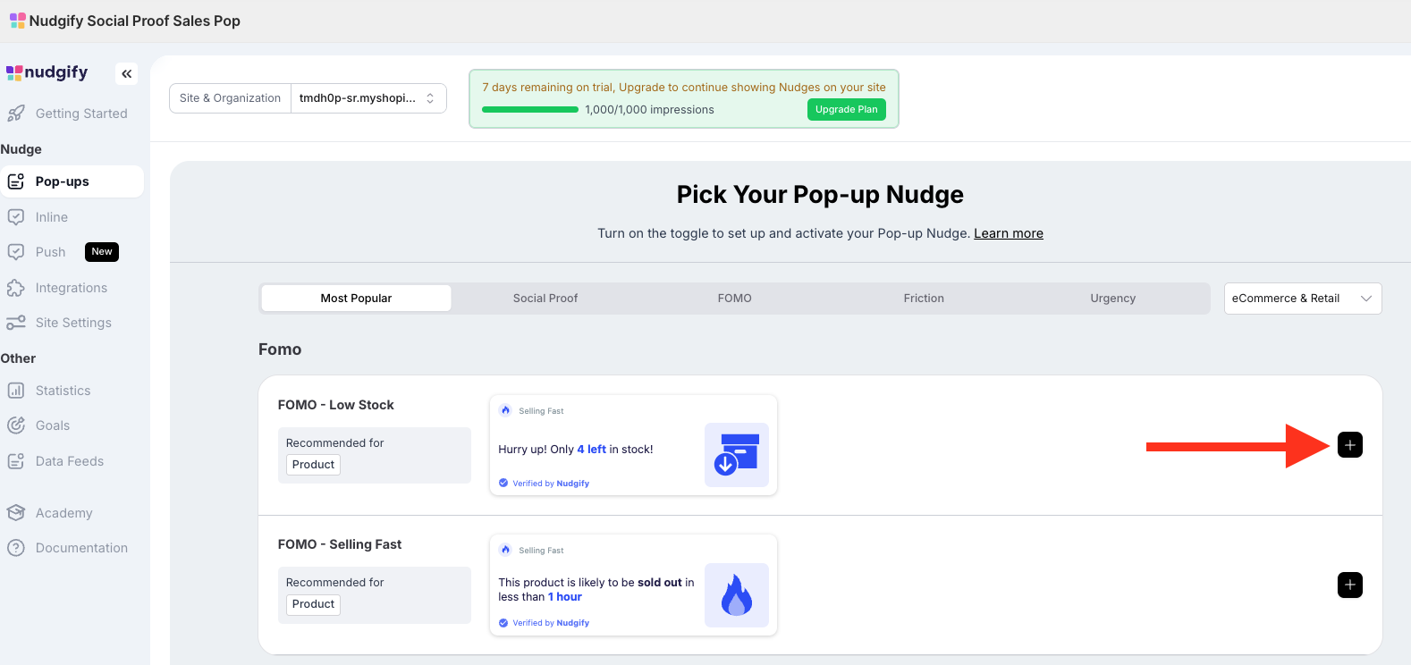Image resolution: width=1411 pixels, height=665 pixels.
Task: Click the Site Settings sliders icon
Action: pos(16,323)
